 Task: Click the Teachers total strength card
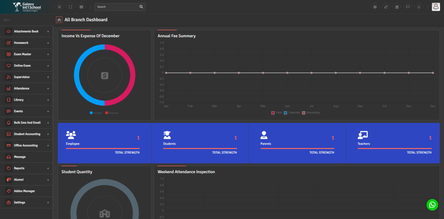point(394,143)
